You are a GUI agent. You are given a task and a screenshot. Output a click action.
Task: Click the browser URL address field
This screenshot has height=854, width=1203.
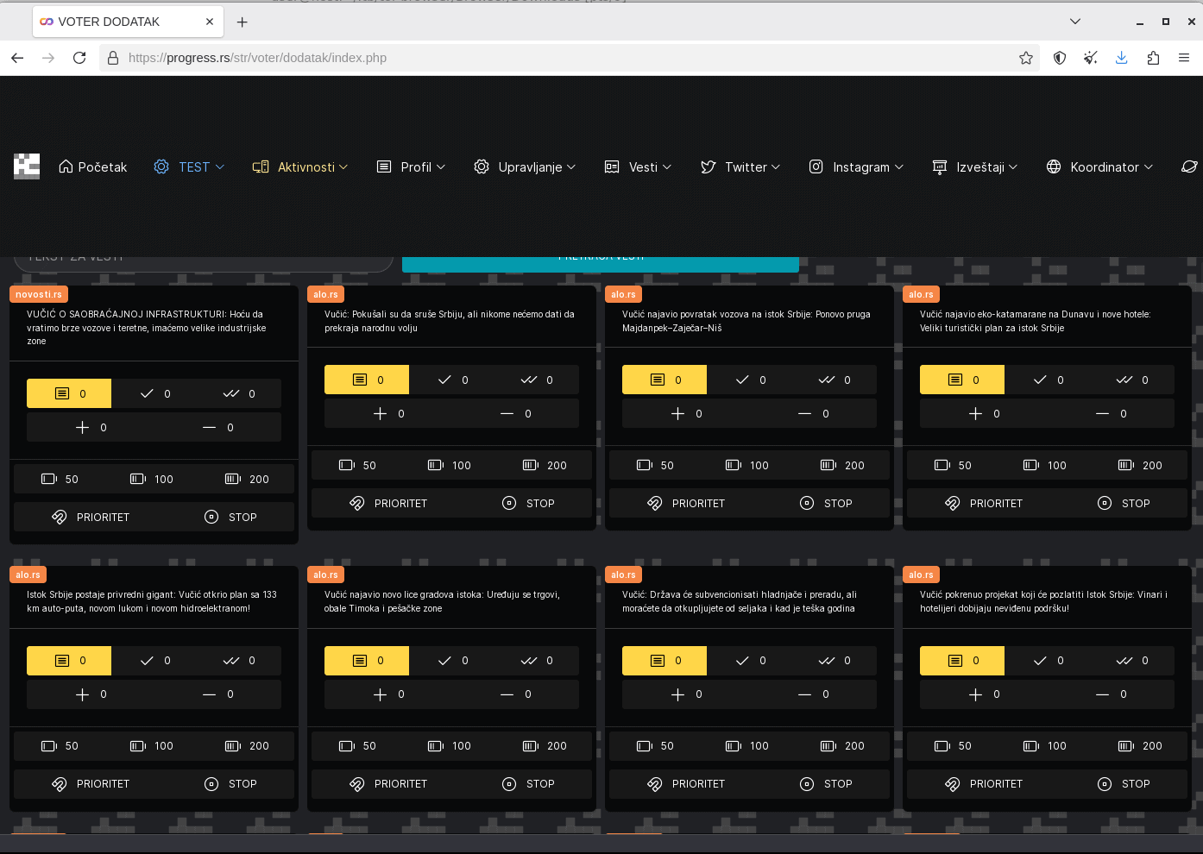coord(570,58)
